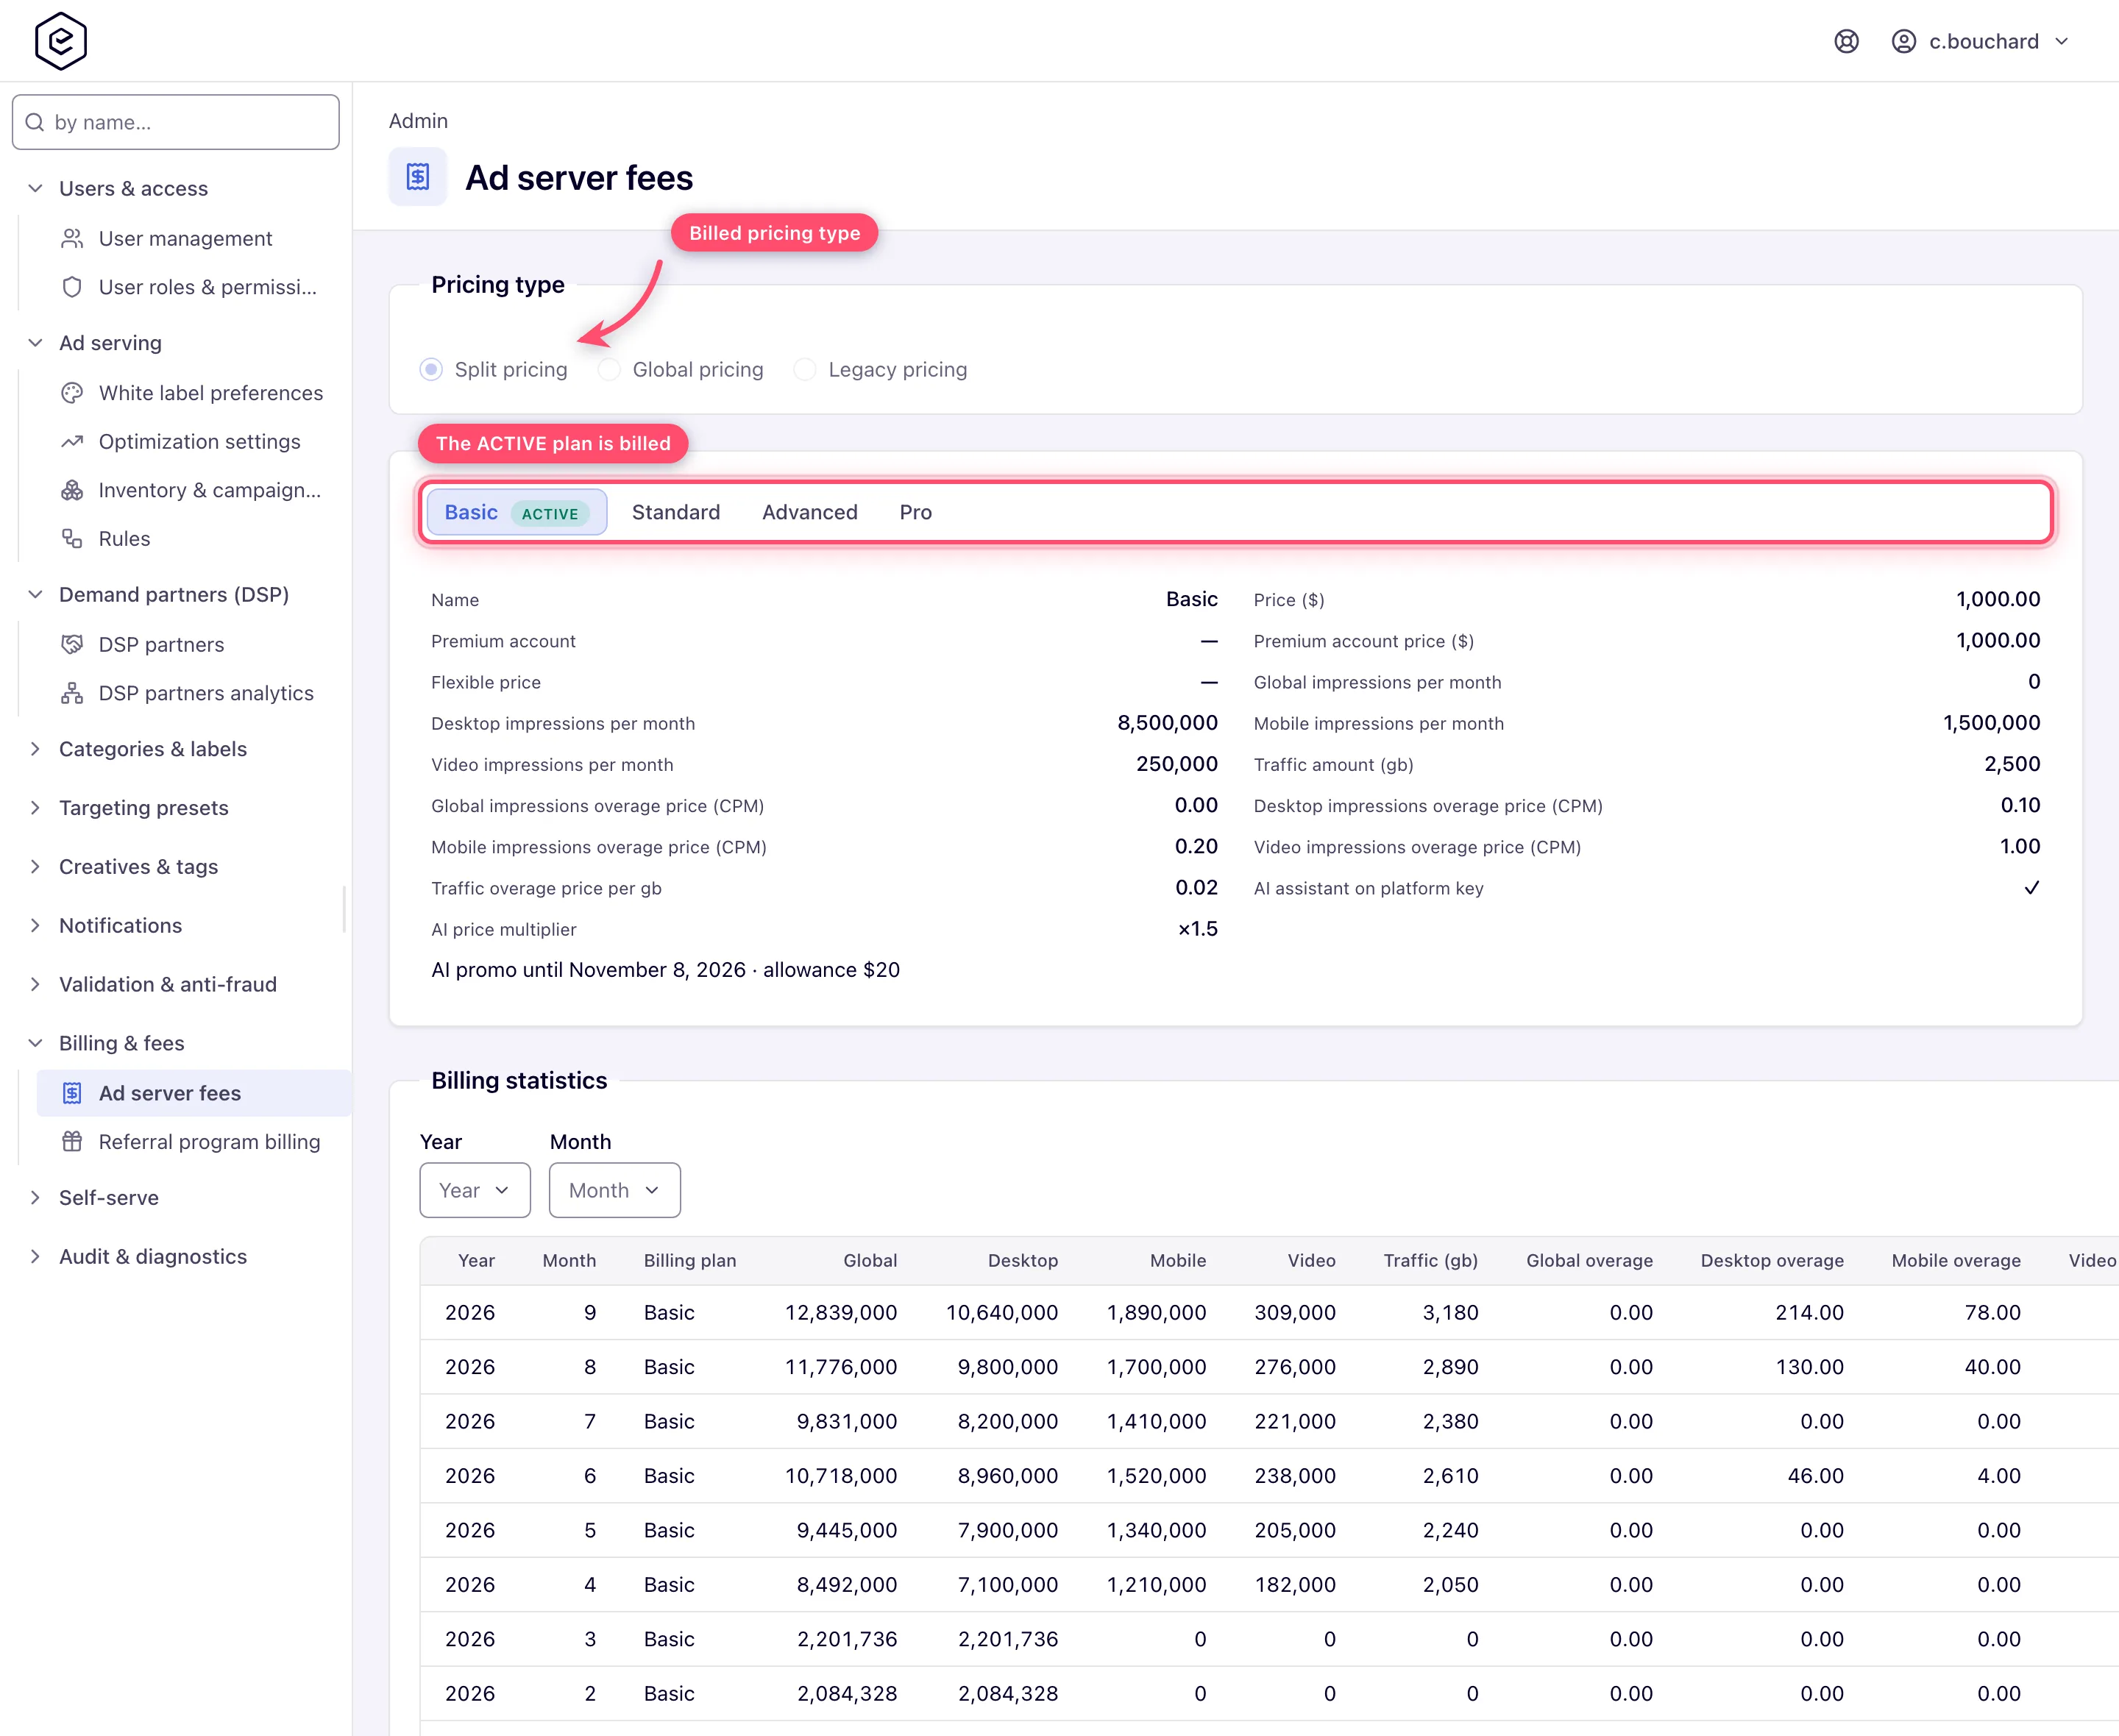The height and width of the screenshot is (1736, 2119).
Task: Focus the by name search field
Action: [x=176, y=122]
